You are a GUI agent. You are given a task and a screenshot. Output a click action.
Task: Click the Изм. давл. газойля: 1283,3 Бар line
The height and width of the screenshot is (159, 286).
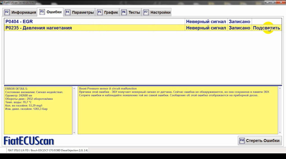tap(26, 109)
